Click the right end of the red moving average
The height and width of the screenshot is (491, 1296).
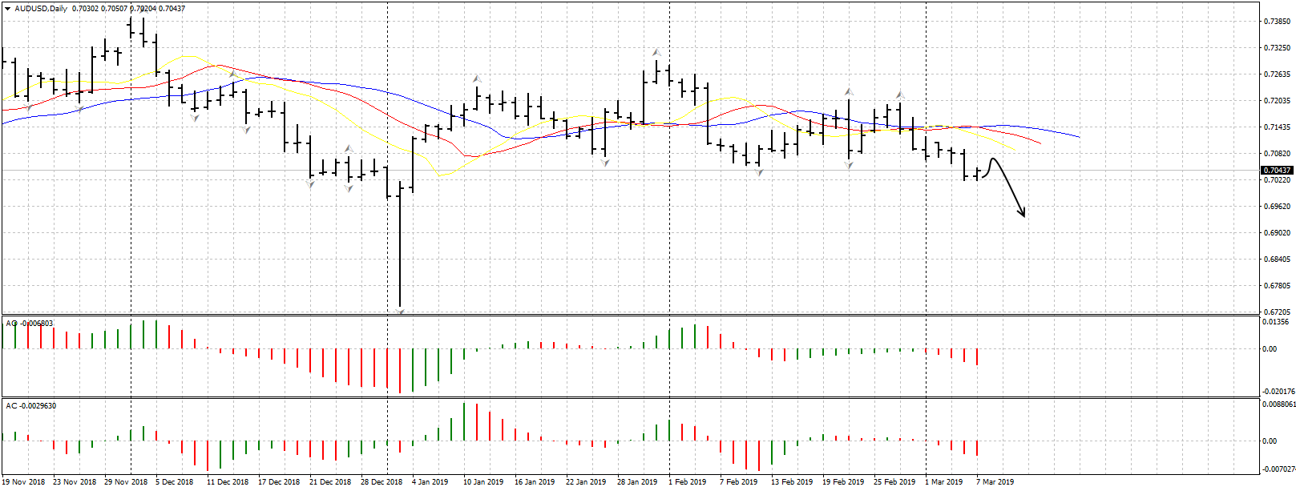[x=1040, y=143]
